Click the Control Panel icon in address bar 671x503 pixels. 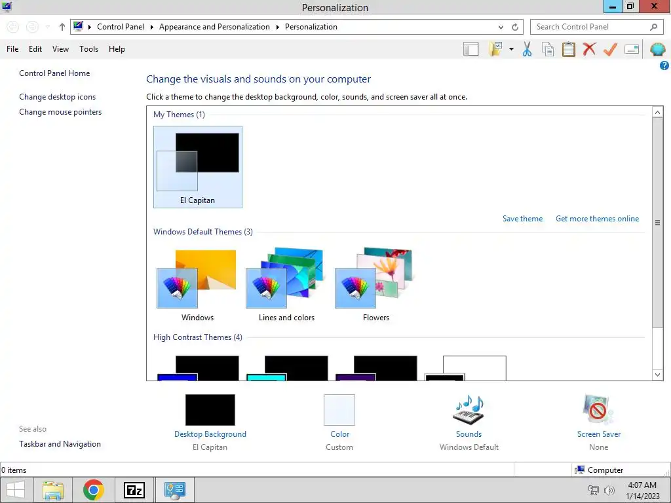click(x=79, y=26)
